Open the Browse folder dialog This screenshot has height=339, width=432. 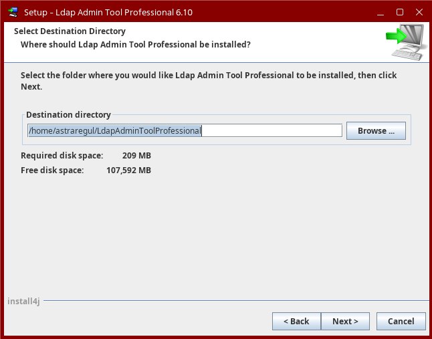(x=376, y=131)
